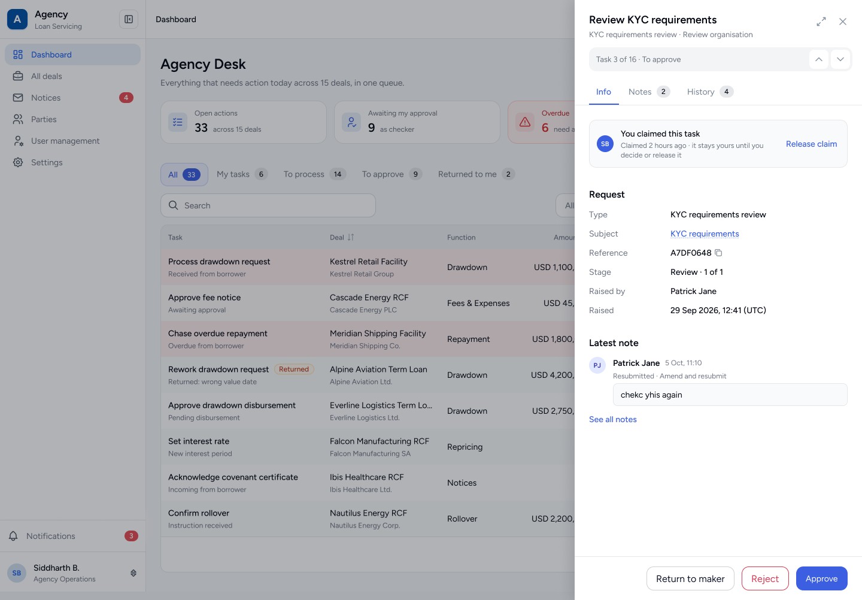Image resolution: width=862 pixels, height=600 pixels.
Task: Go to the next task with down chevron
Action: [840, 59]
